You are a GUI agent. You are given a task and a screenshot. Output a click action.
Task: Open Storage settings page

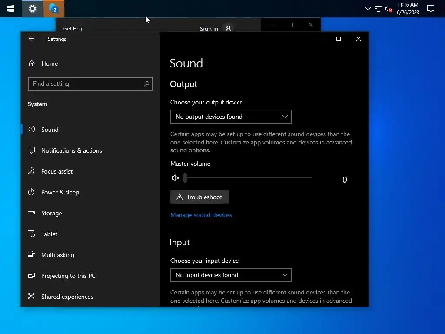point(51,213)
